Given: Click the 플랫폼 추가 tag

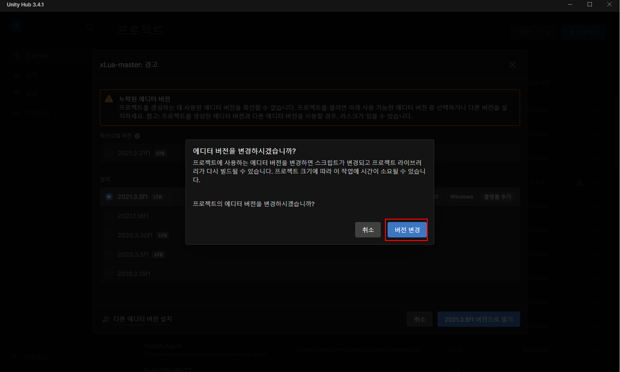Looking at the screenshot, I should (x=497, y=197).
